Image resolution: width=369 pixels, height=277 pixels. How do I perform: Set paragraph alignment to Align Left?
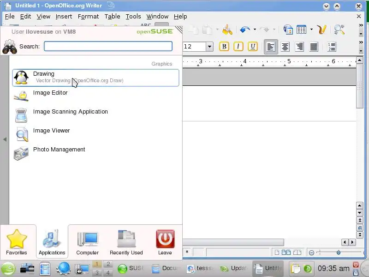[271, 47]
